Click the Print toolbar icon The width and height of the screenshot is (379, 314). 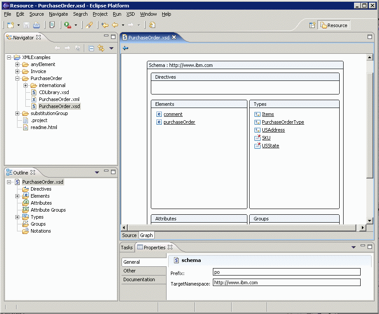pos(37,25)
